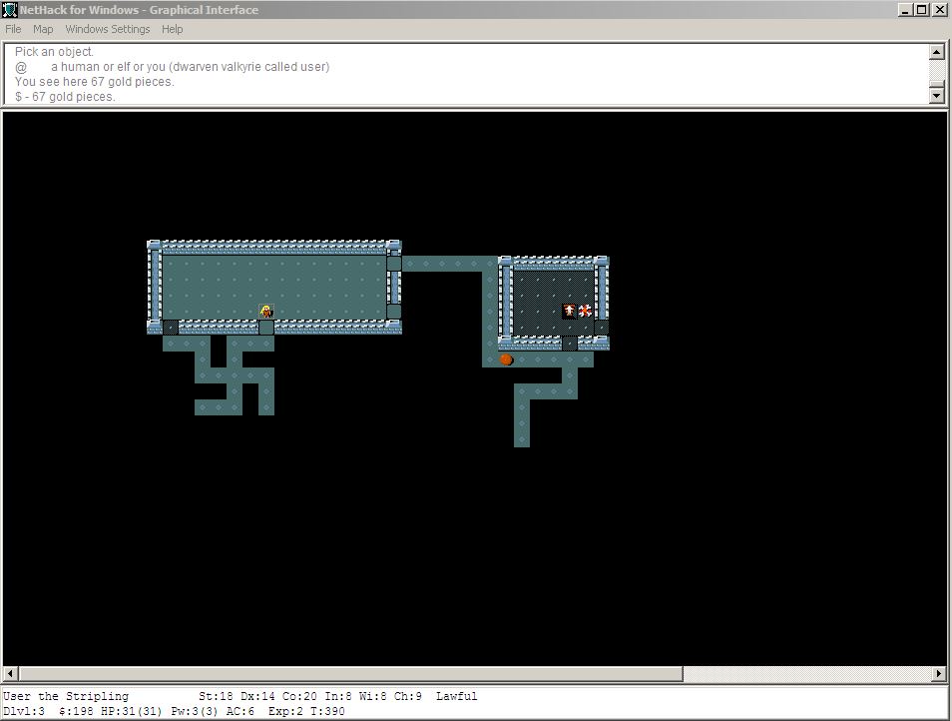Image resolution: width=952 pixels, height=721 pixels.
Task: Click the lower doorway on the large room's east wall
Action: coord(394,312)
